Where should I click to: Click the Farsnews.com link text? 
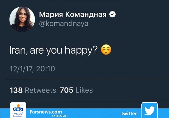tap(46, 112)
